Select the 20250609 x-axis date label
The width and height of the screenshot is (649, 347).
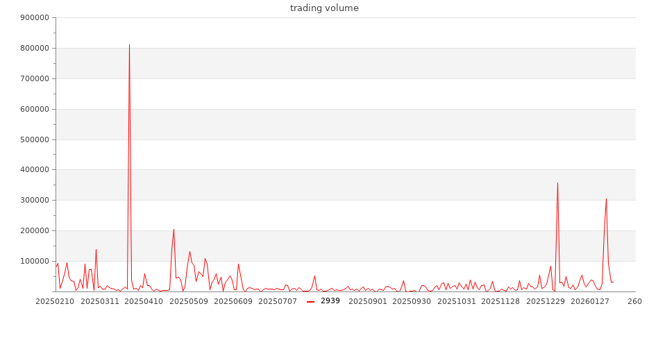(233, 301)
